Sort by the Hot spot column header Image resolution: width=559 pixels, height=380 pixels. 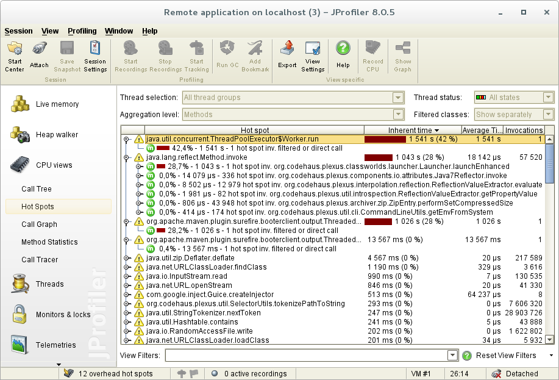pos(255,131)
